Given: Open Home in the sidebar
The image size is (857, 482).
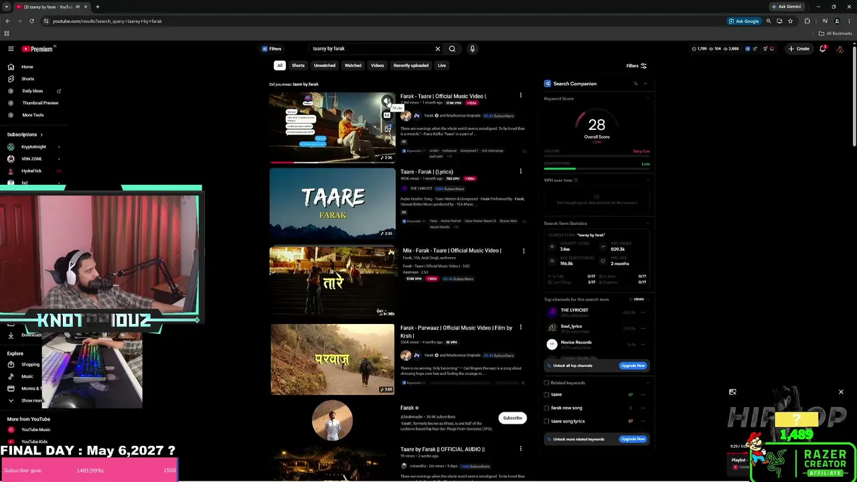Looking at the screenshot, I should (27, 67).
